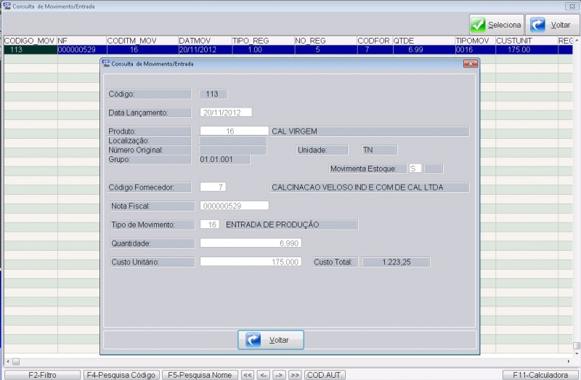Click the blue arrow Voltar icon in top toolbar

pos(537,25)
